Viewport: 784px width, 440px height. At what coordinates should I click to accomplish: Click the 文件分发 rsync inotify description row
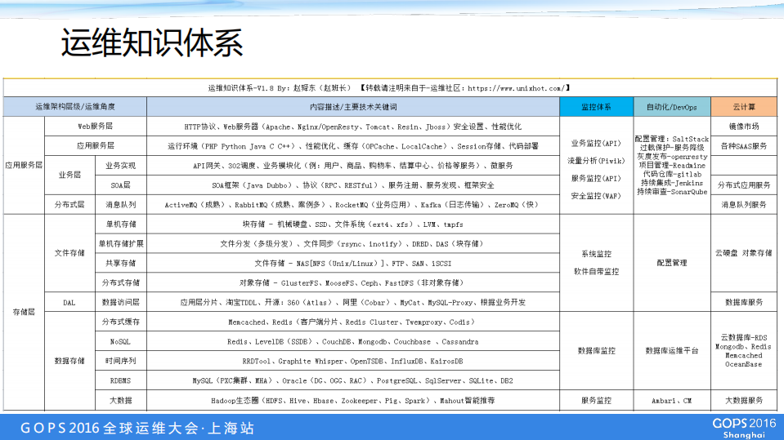coord(353,244)
